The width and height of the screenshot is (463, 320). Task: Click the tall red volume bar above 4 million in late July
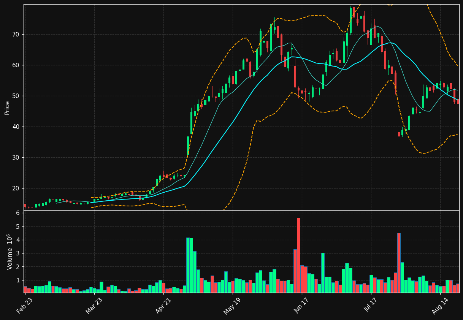point(399,263)
